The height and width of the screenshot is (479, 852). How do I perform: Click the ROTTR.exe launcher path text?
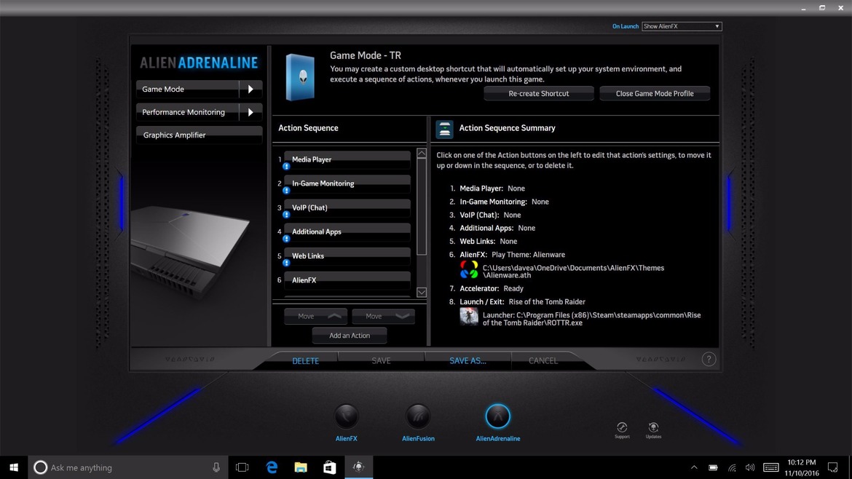coord(592,319)
